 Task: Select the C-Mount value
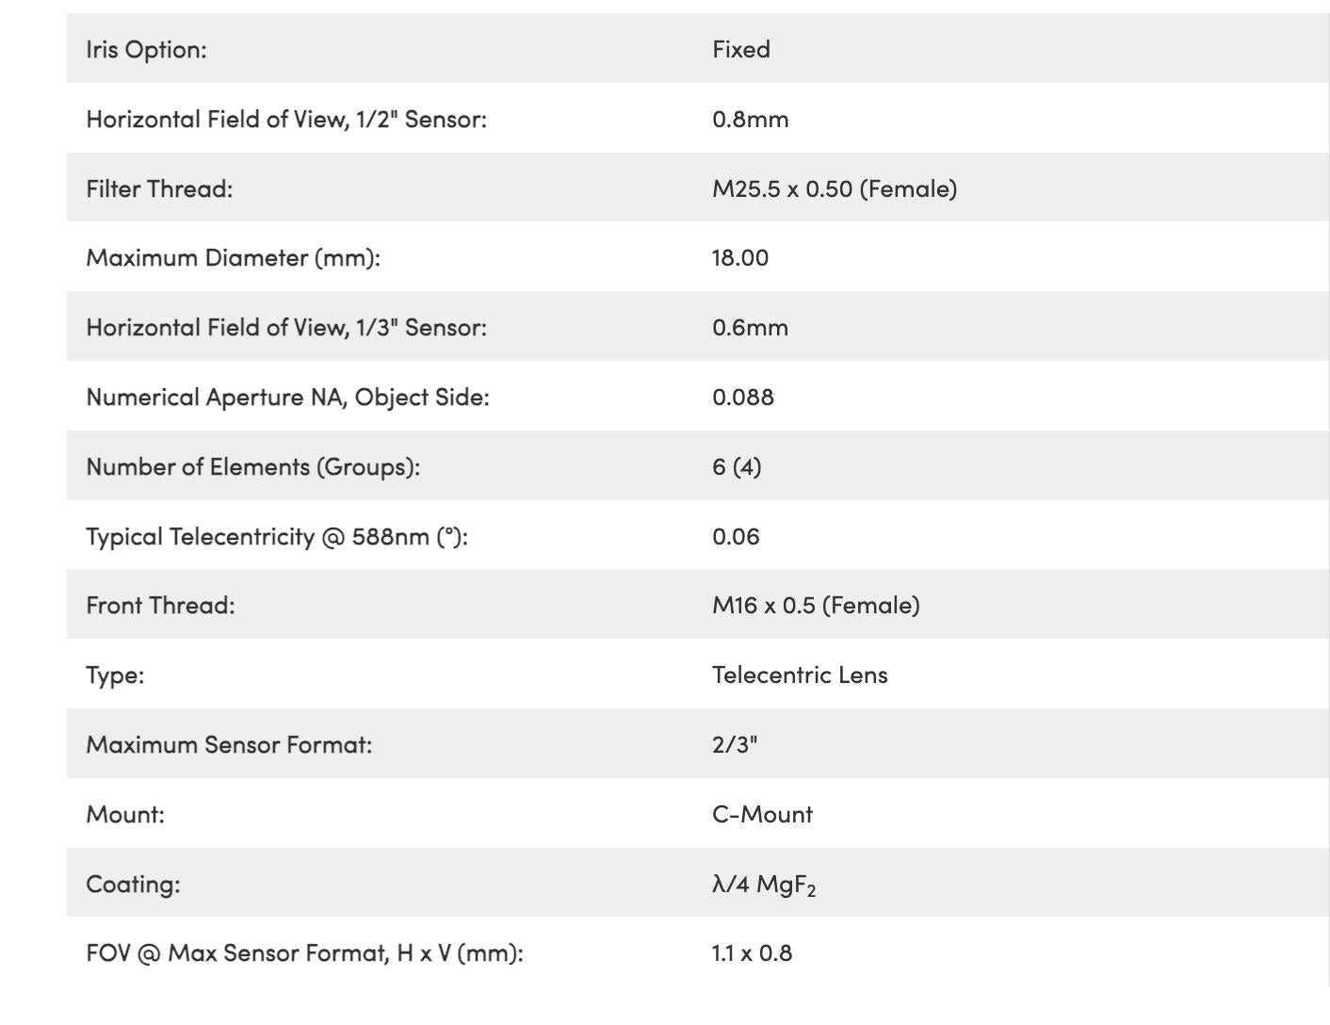coord(762,814)
